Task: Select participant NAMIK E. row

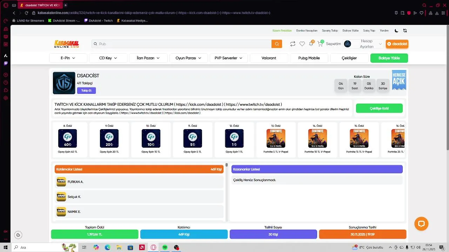Action: (140, 212)
